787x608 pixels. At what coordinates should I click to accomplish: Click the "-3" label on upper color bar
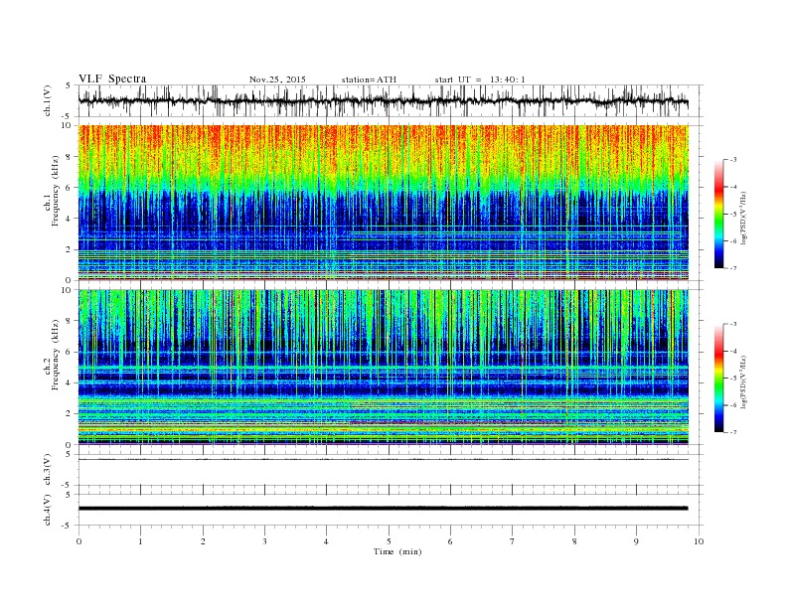(733, 160)
